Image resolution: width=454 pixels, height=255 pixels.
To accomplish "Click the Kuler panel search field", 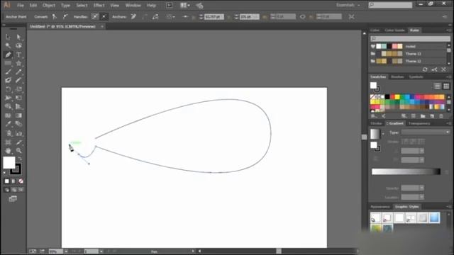I will [410, 38].
